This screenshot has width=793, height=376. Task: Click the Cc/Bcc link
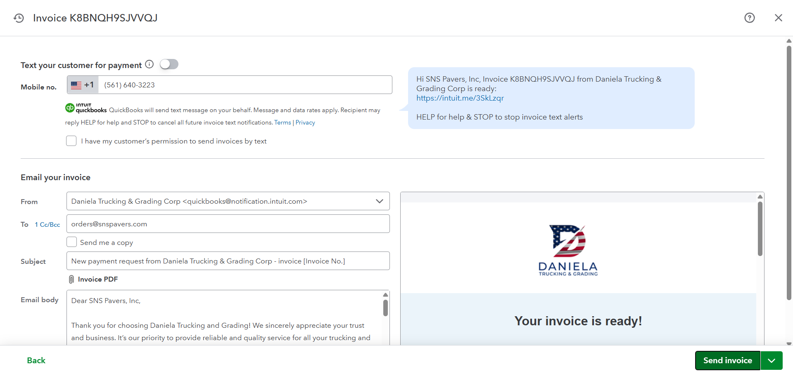(47, 225)
